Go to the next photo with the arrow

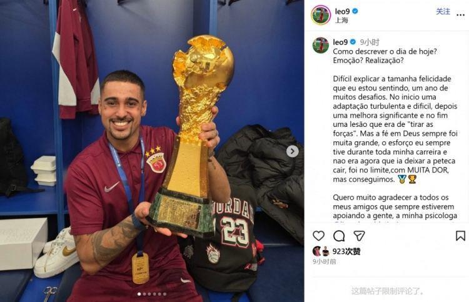click(x=292, y=151)
